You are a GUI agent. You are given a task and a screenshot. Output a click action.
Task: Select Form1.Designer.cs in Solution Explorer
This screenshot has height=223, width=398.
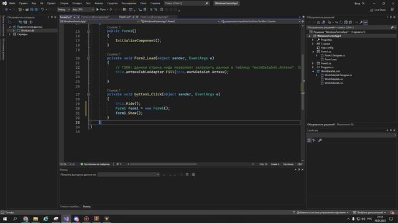click(335, 56)
